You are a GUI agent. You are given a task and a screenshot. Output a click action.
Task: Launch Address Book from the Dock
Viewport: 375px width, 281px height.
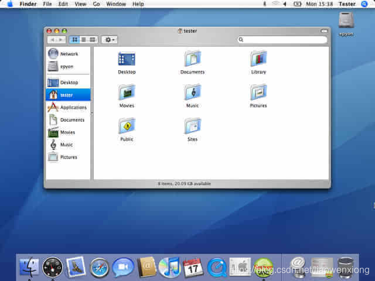pyautogui.click(x=146, y=267)
